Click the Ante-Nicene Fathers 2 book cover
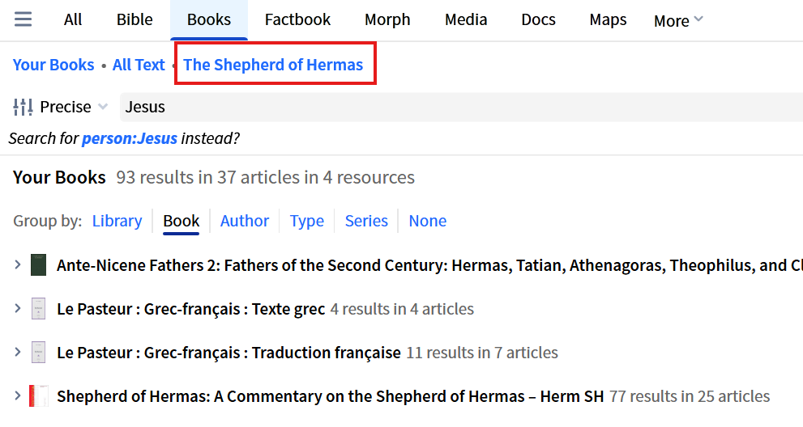The width and height of the screenshot is (803, 427). pyautogui.click(x=38, y=265)
